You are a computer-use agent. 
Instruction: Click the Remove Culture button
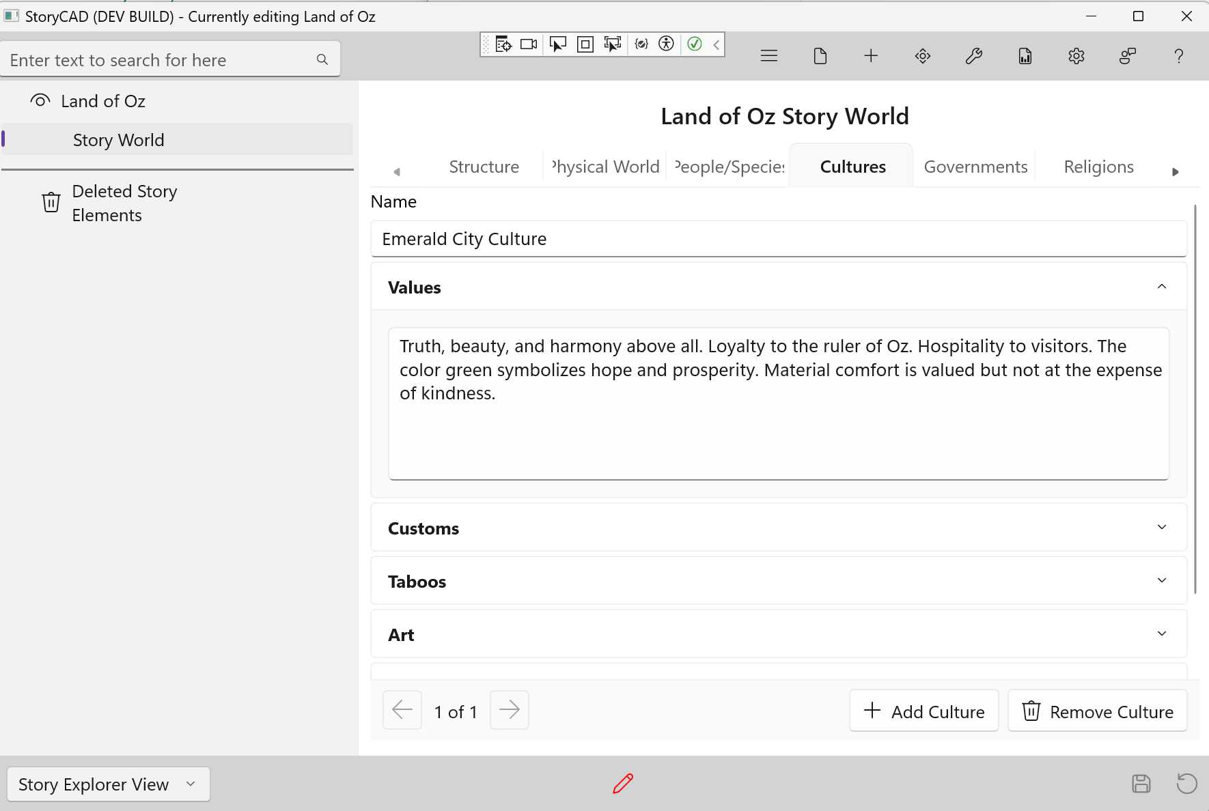pos(1097,711)
